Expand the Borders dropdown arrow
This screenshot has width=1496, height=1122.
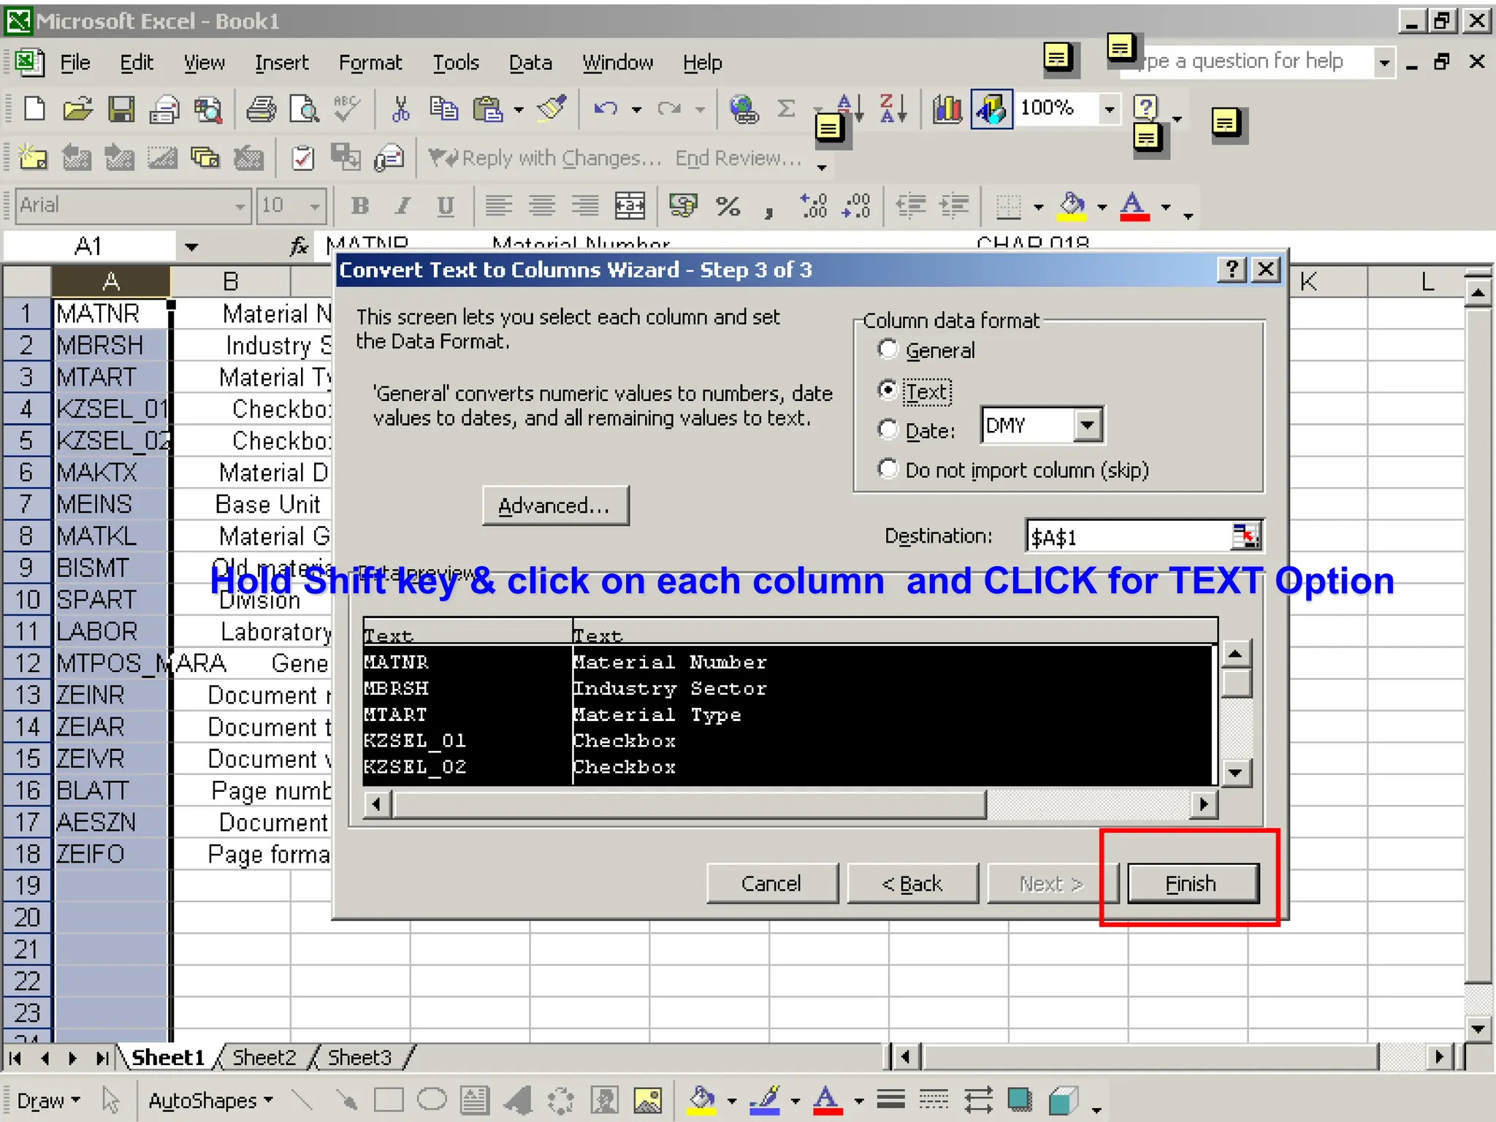point(1038,207)
